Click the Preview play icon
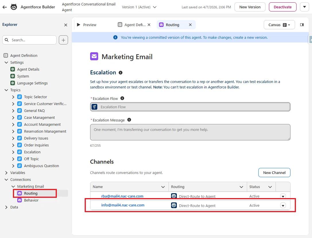 [x=79, y=25]
